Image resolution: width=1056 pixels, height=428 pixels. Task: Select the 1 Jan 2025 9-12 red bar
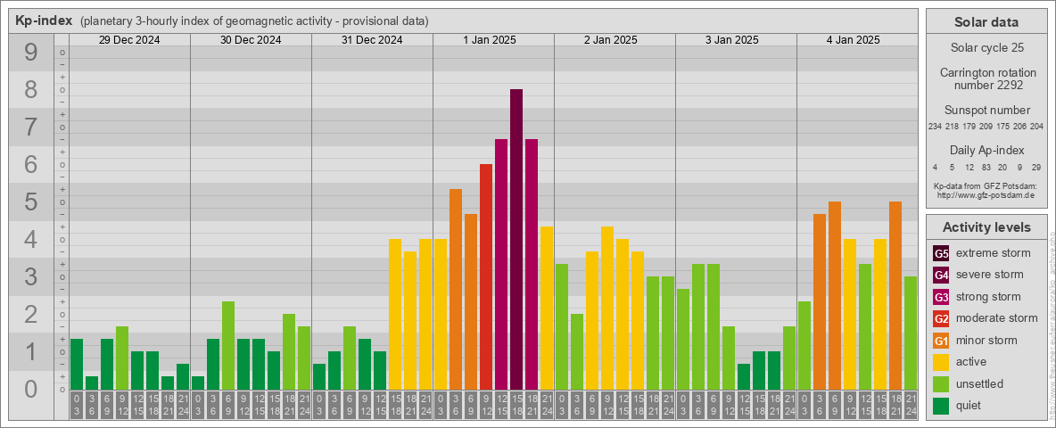(x=486, y=277)
